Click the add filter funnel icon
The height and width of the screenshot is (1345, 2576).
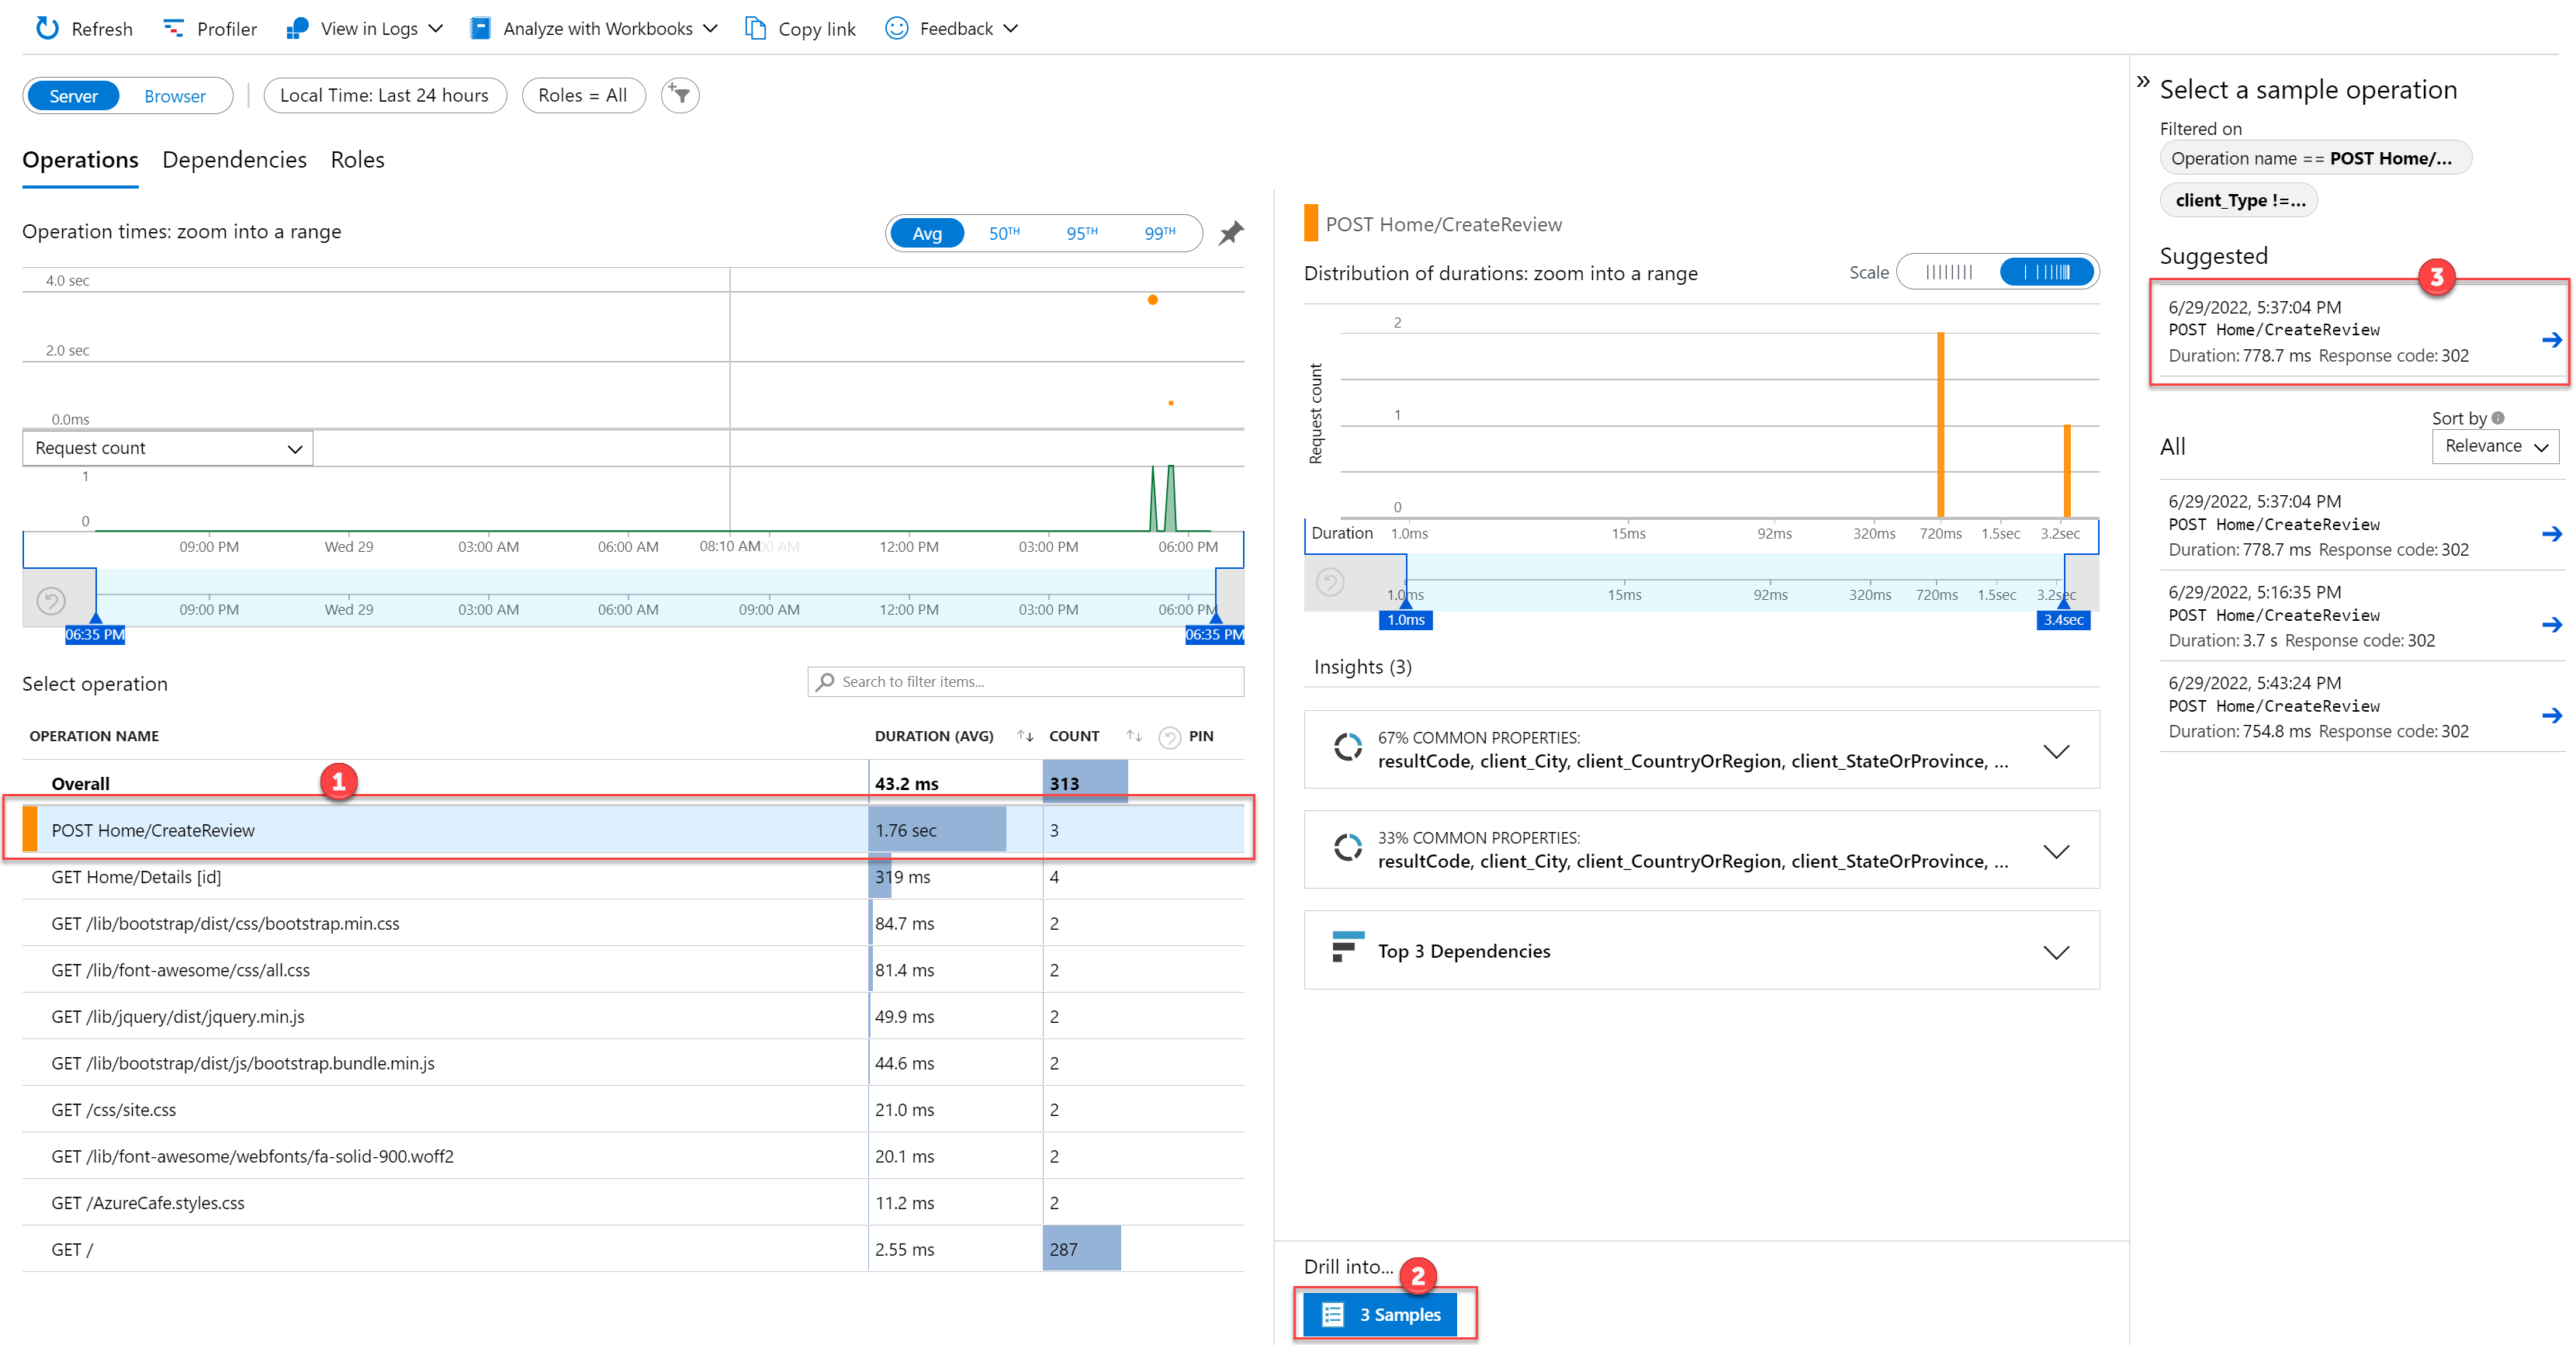[x=680, y=95]
